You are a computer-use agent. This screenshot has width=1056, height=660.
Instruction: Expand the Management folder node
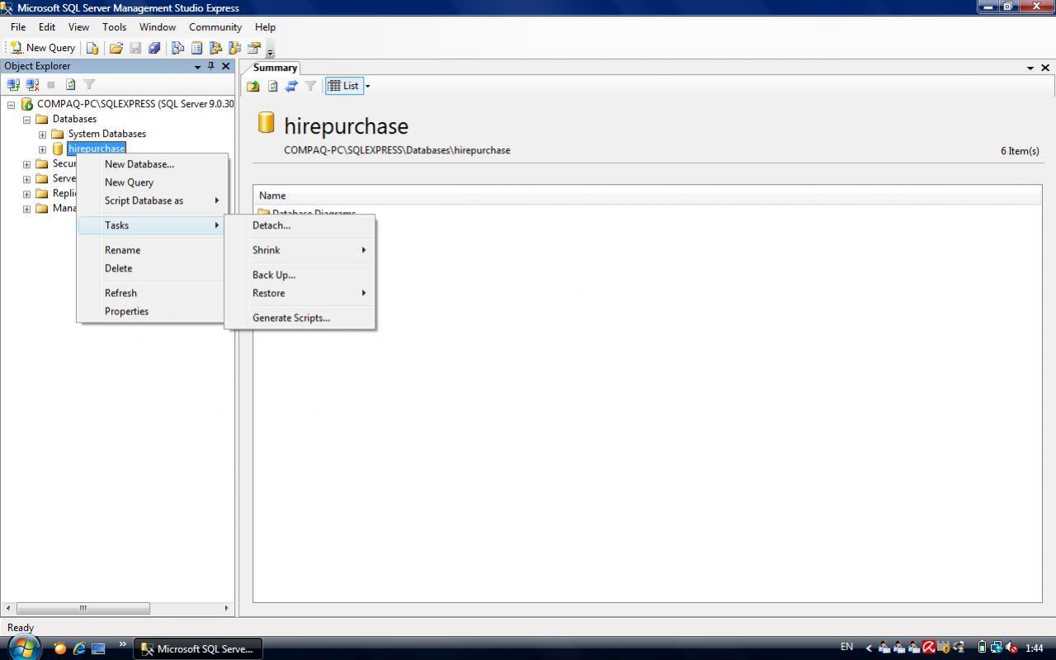pos(26,209)
